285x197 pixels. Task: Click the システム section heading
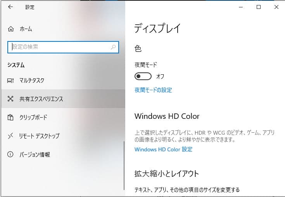pyautogui.click(x=16, y=65)
